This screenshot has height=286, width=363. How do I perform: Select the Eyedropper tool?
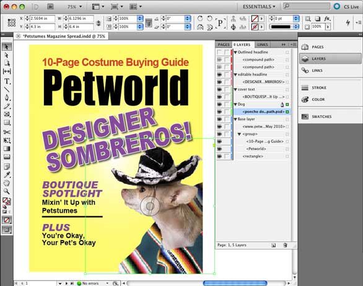pyautogui.click(x=7, y=175)
